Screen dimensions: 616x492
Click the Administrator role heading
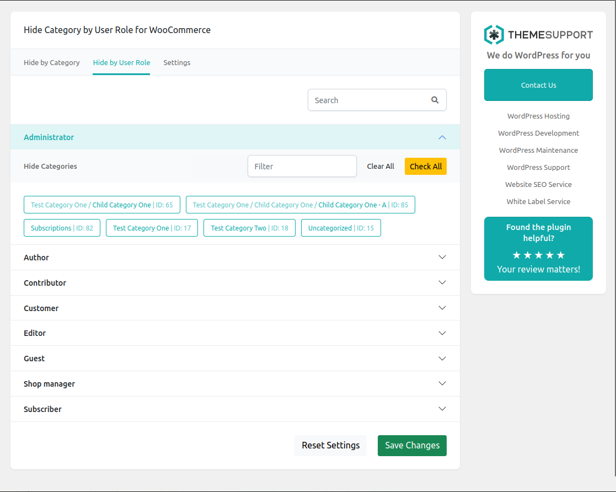(x=49, y=137)
